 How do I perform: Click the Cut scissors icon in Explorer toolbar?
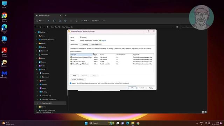49,21
